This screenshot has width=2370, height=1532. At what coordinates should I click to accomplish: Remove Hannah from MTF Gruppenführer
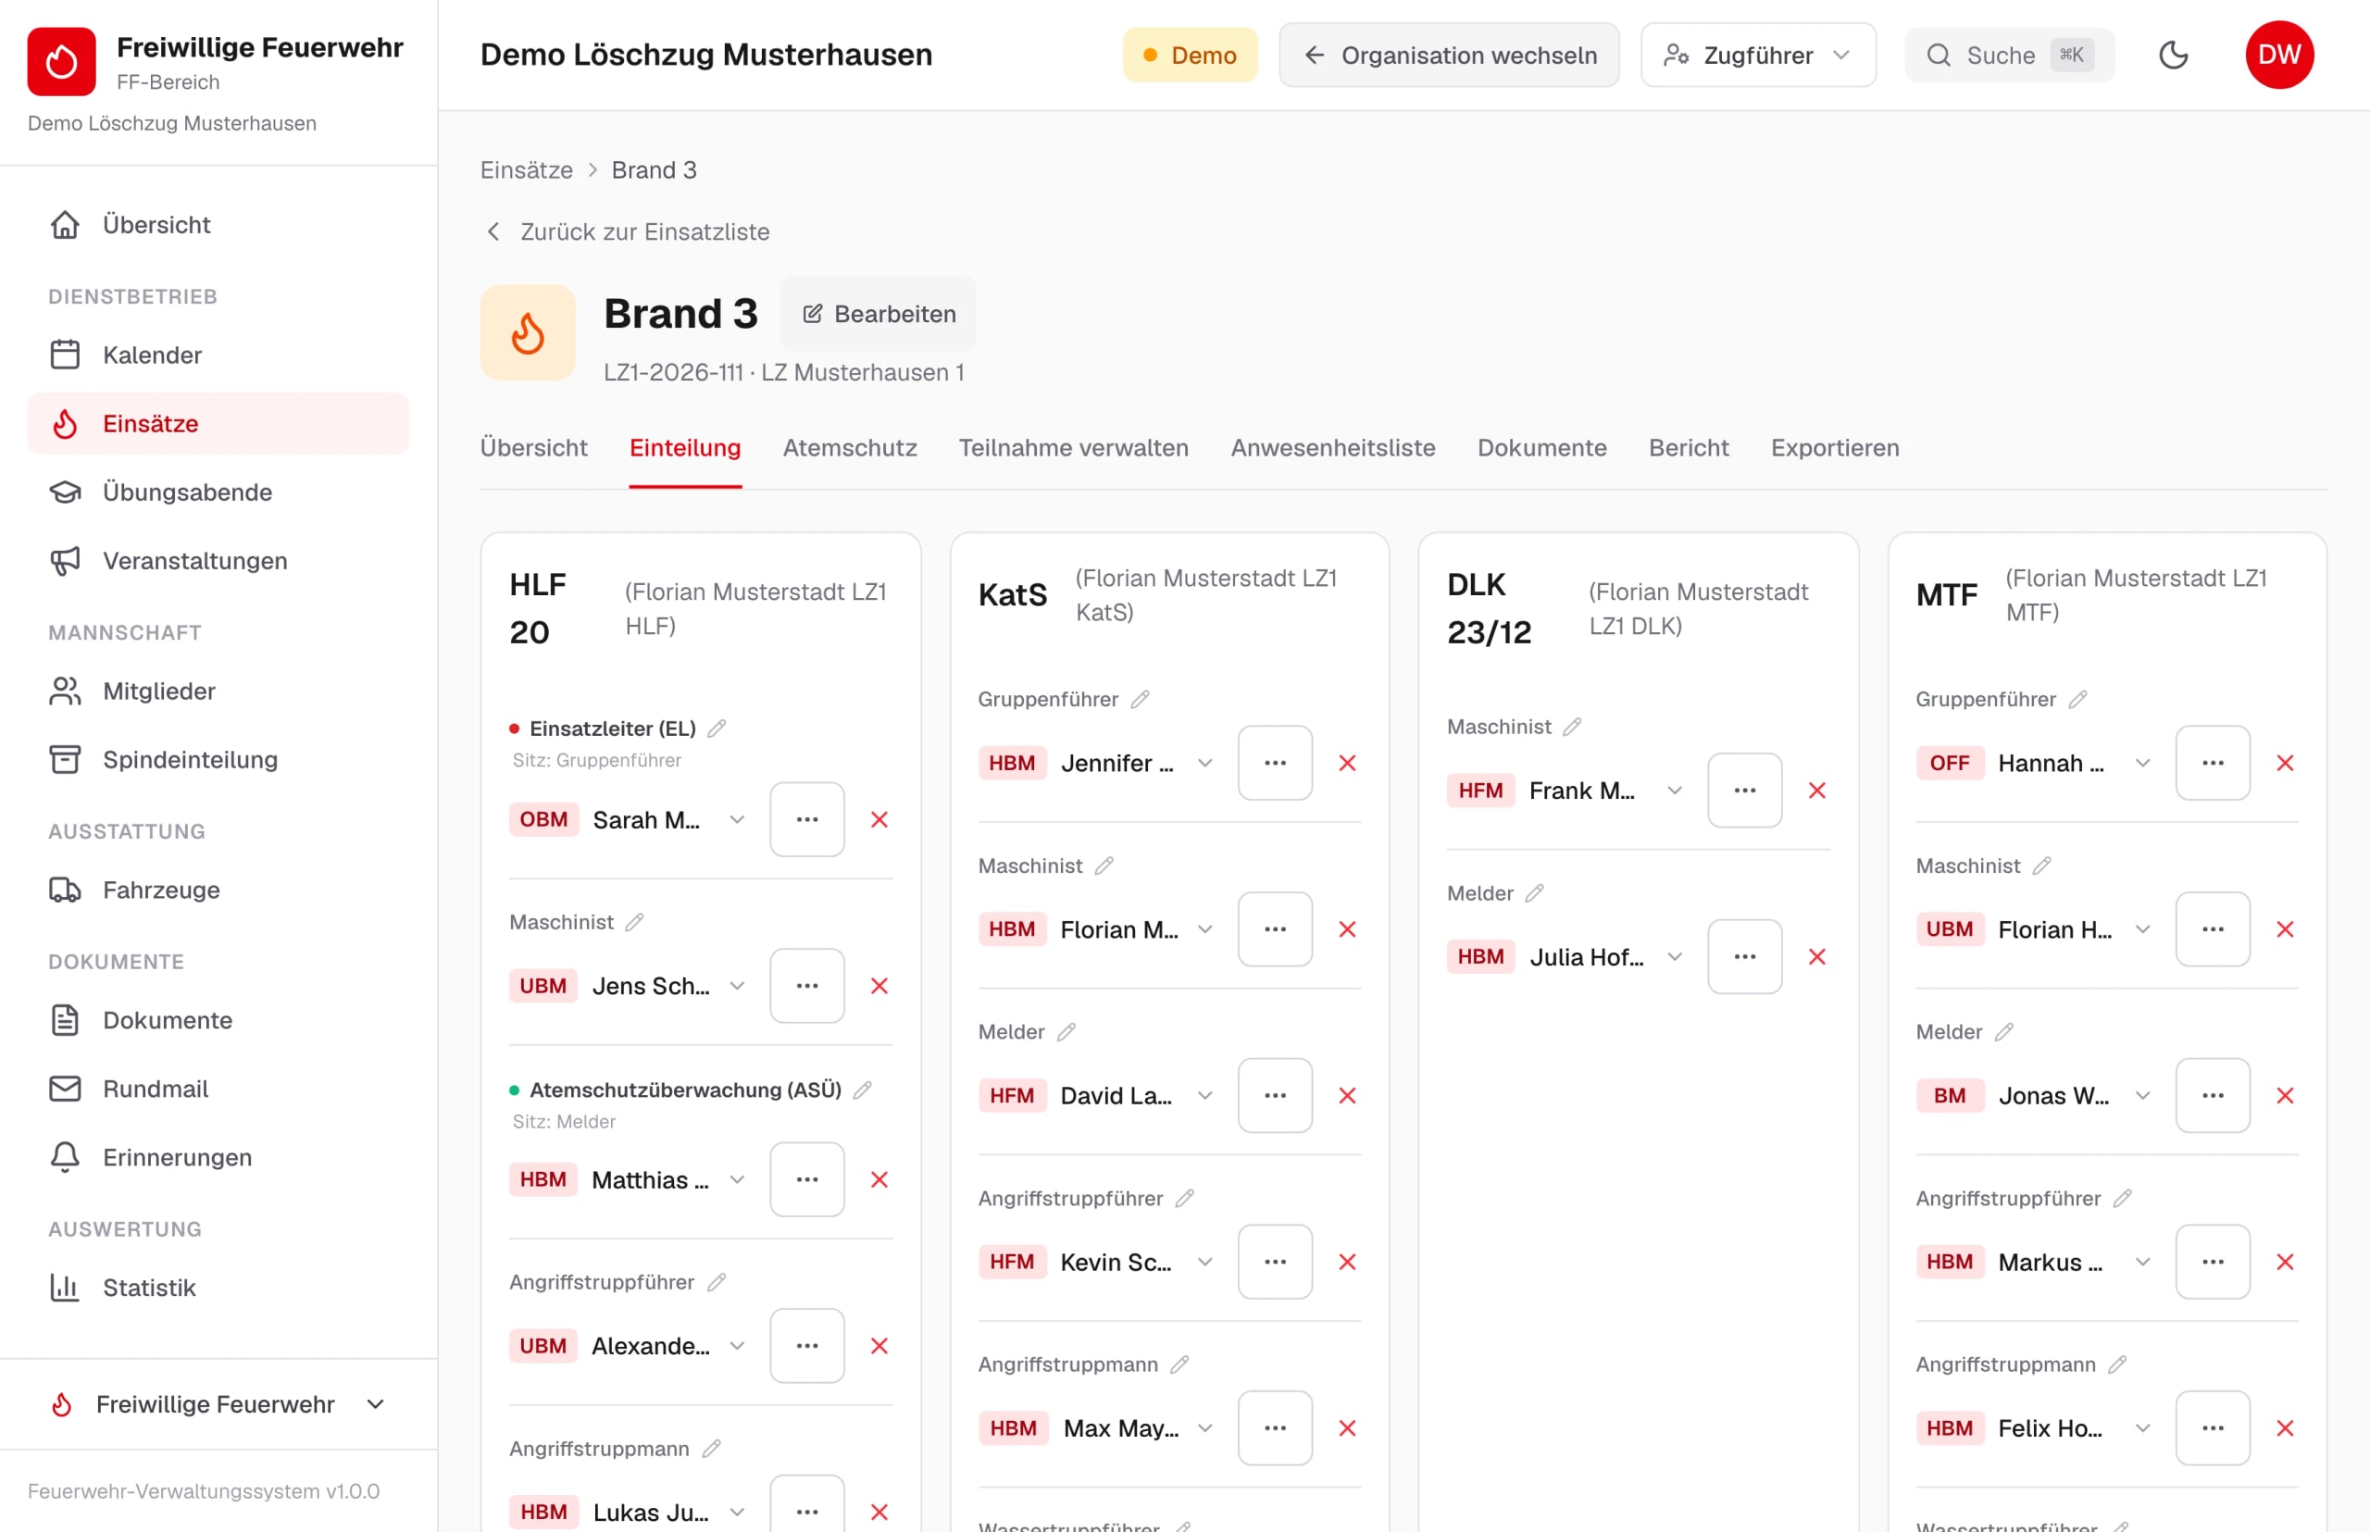coord(2286,763)
